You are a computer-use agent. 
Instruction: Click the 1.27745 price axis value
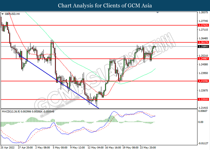(x=203, y=21)
